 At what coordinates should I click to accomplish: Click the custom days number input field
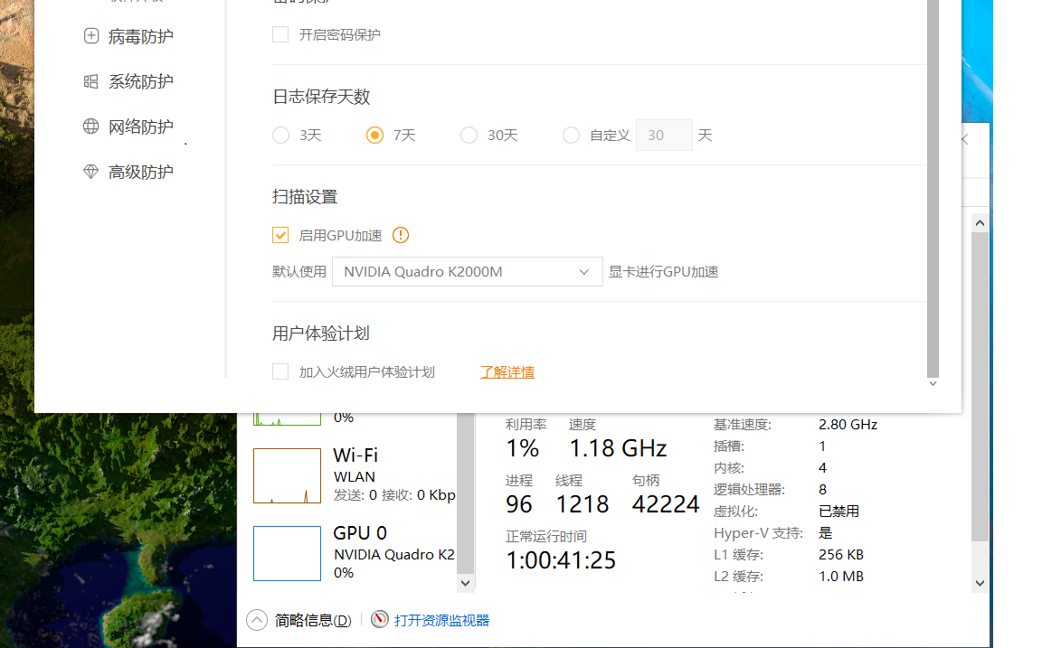coord(664,136)
